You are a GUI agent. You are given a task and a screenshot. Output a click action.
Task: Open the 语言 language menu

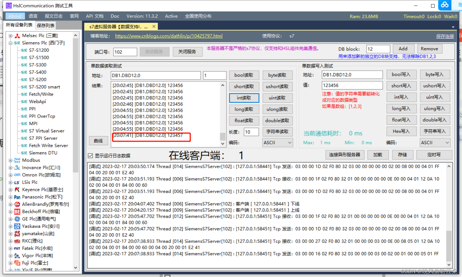33,16
